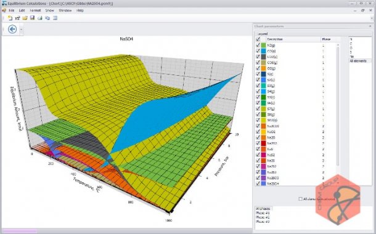
Task: Open the Format menu
Action: (x=35, y=10)
